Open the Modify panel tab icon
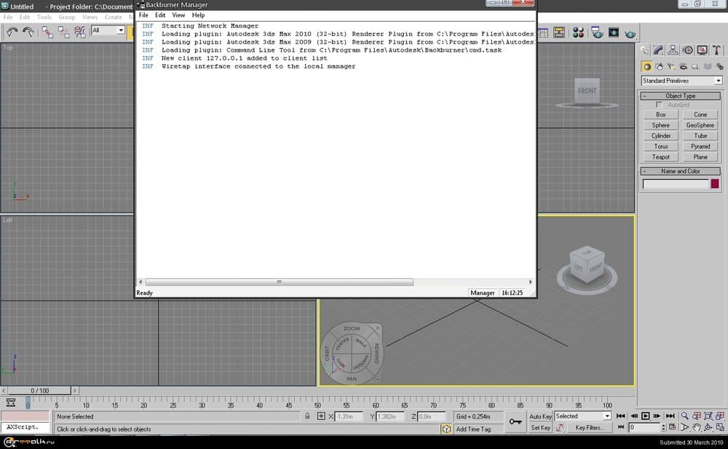728x449 pixels. (658, 50)
